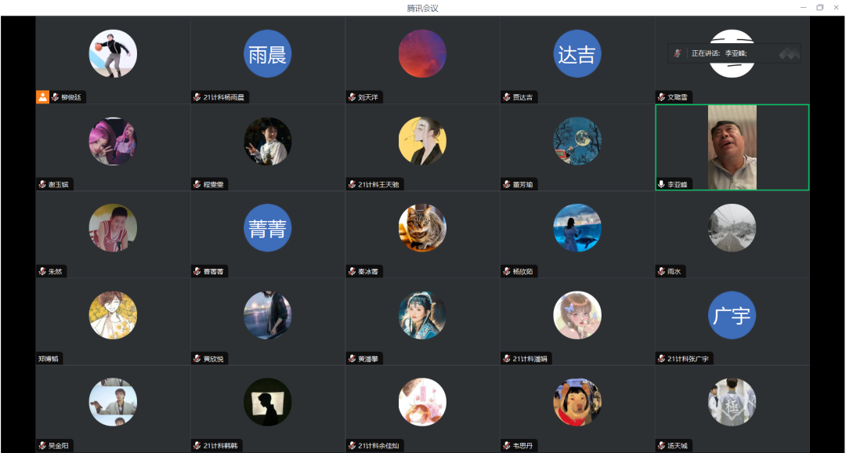Screen dimensions: 846x453
Task: Click the 广宇 blue avatar circle
Action: click(x=732, y=315)
